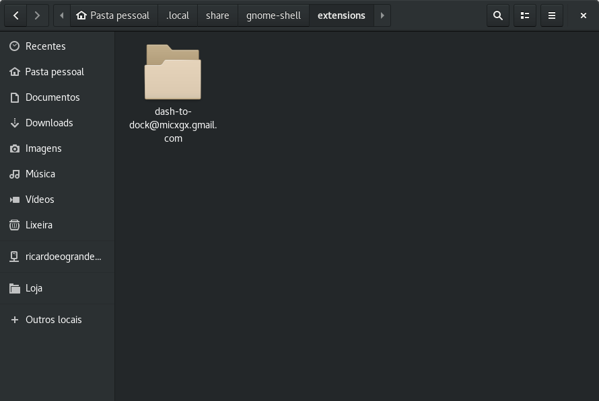Viewport: 599px width, 401px height.
Task: Reveal later path entries via right triangle
Action: click(382, 15)
